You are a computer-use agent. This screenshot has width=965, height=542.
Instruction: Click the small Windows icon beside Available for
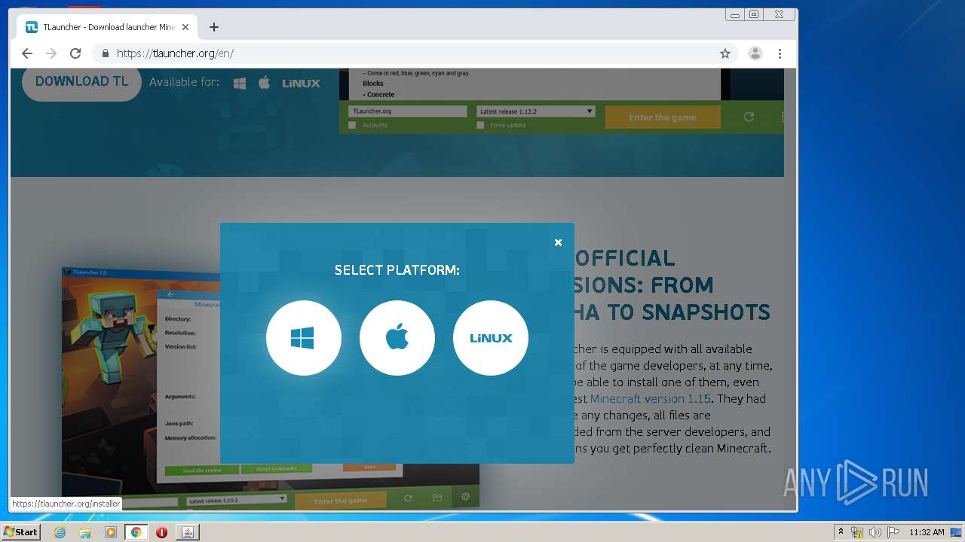coord(240,83)
